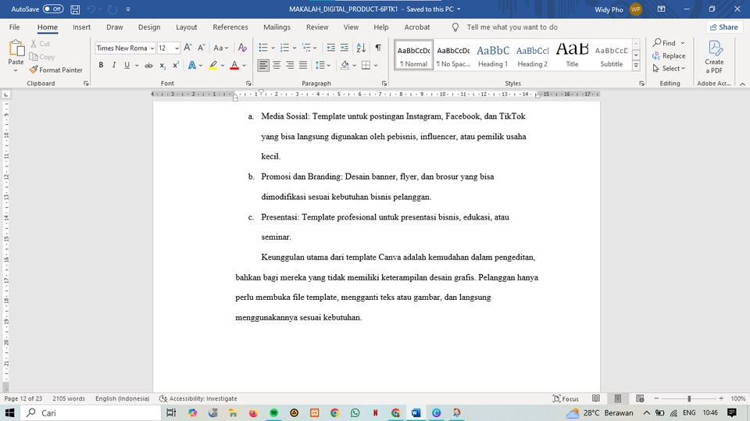
Task: Open the font name dropdown
Action: pyautogui.click(x=152, y=48)
